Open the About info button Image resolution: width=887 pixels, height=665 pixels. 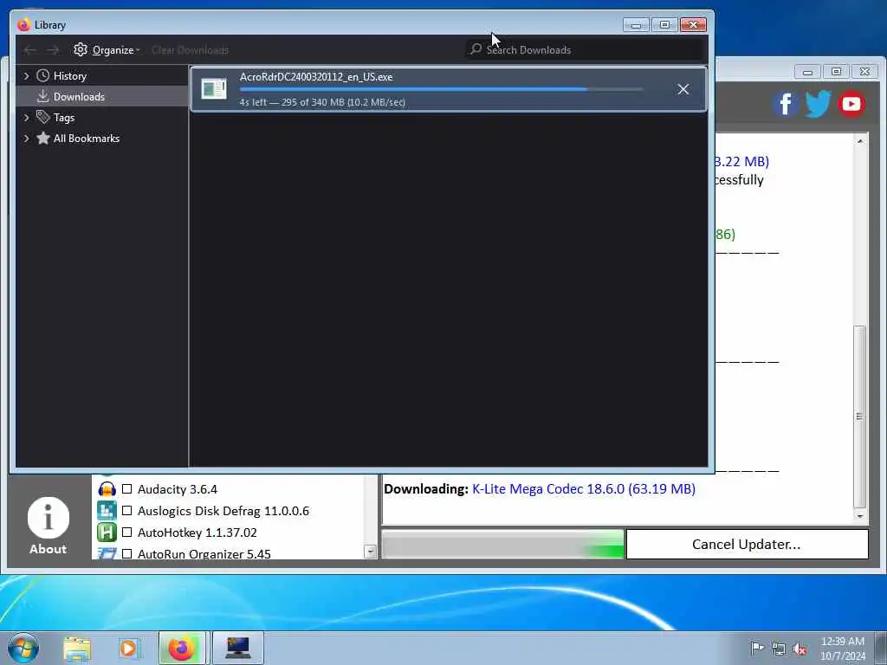pos(49,526)
